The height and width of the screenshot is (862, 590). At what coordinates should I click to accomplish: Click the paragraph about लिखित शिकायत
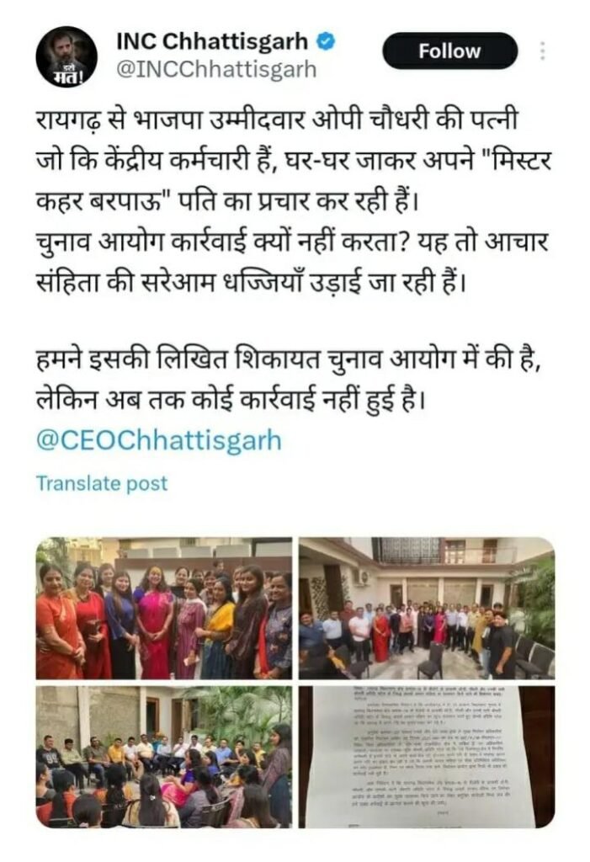pos(289,380)
